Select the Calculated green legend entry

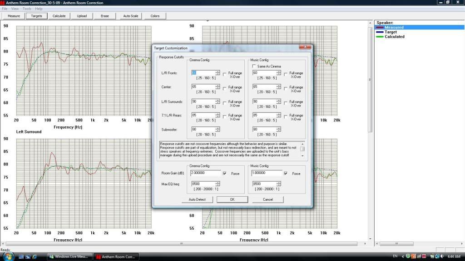click(x=394, y=37)
